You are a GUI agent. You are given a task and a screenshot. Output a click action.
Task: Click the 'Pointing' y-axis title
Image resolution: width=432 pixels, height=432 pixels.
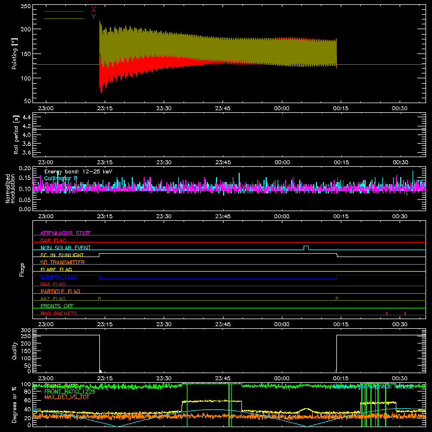(15, 53)
